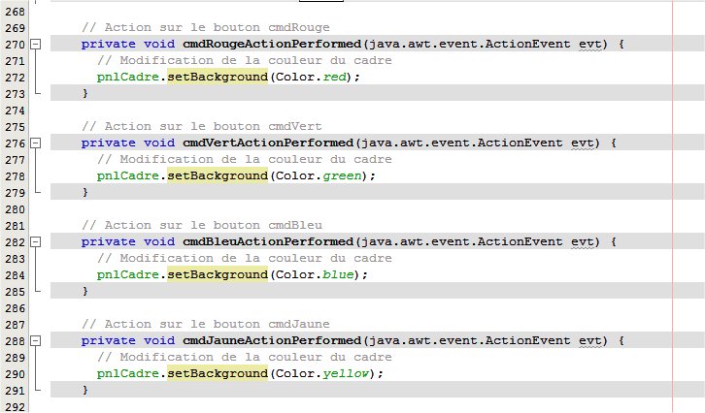This screenshot has height=413, width=705.
Task: Click the method name cmdVertActionPerformed
Action: (268, 143)
